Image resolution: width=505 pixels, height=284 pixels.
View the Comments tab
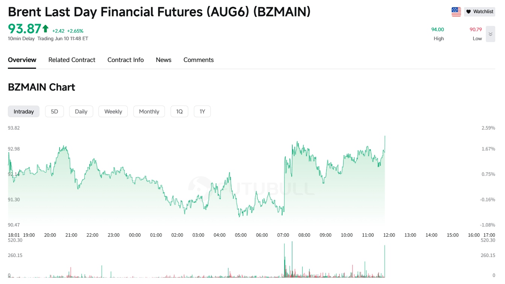pos(198,60)
